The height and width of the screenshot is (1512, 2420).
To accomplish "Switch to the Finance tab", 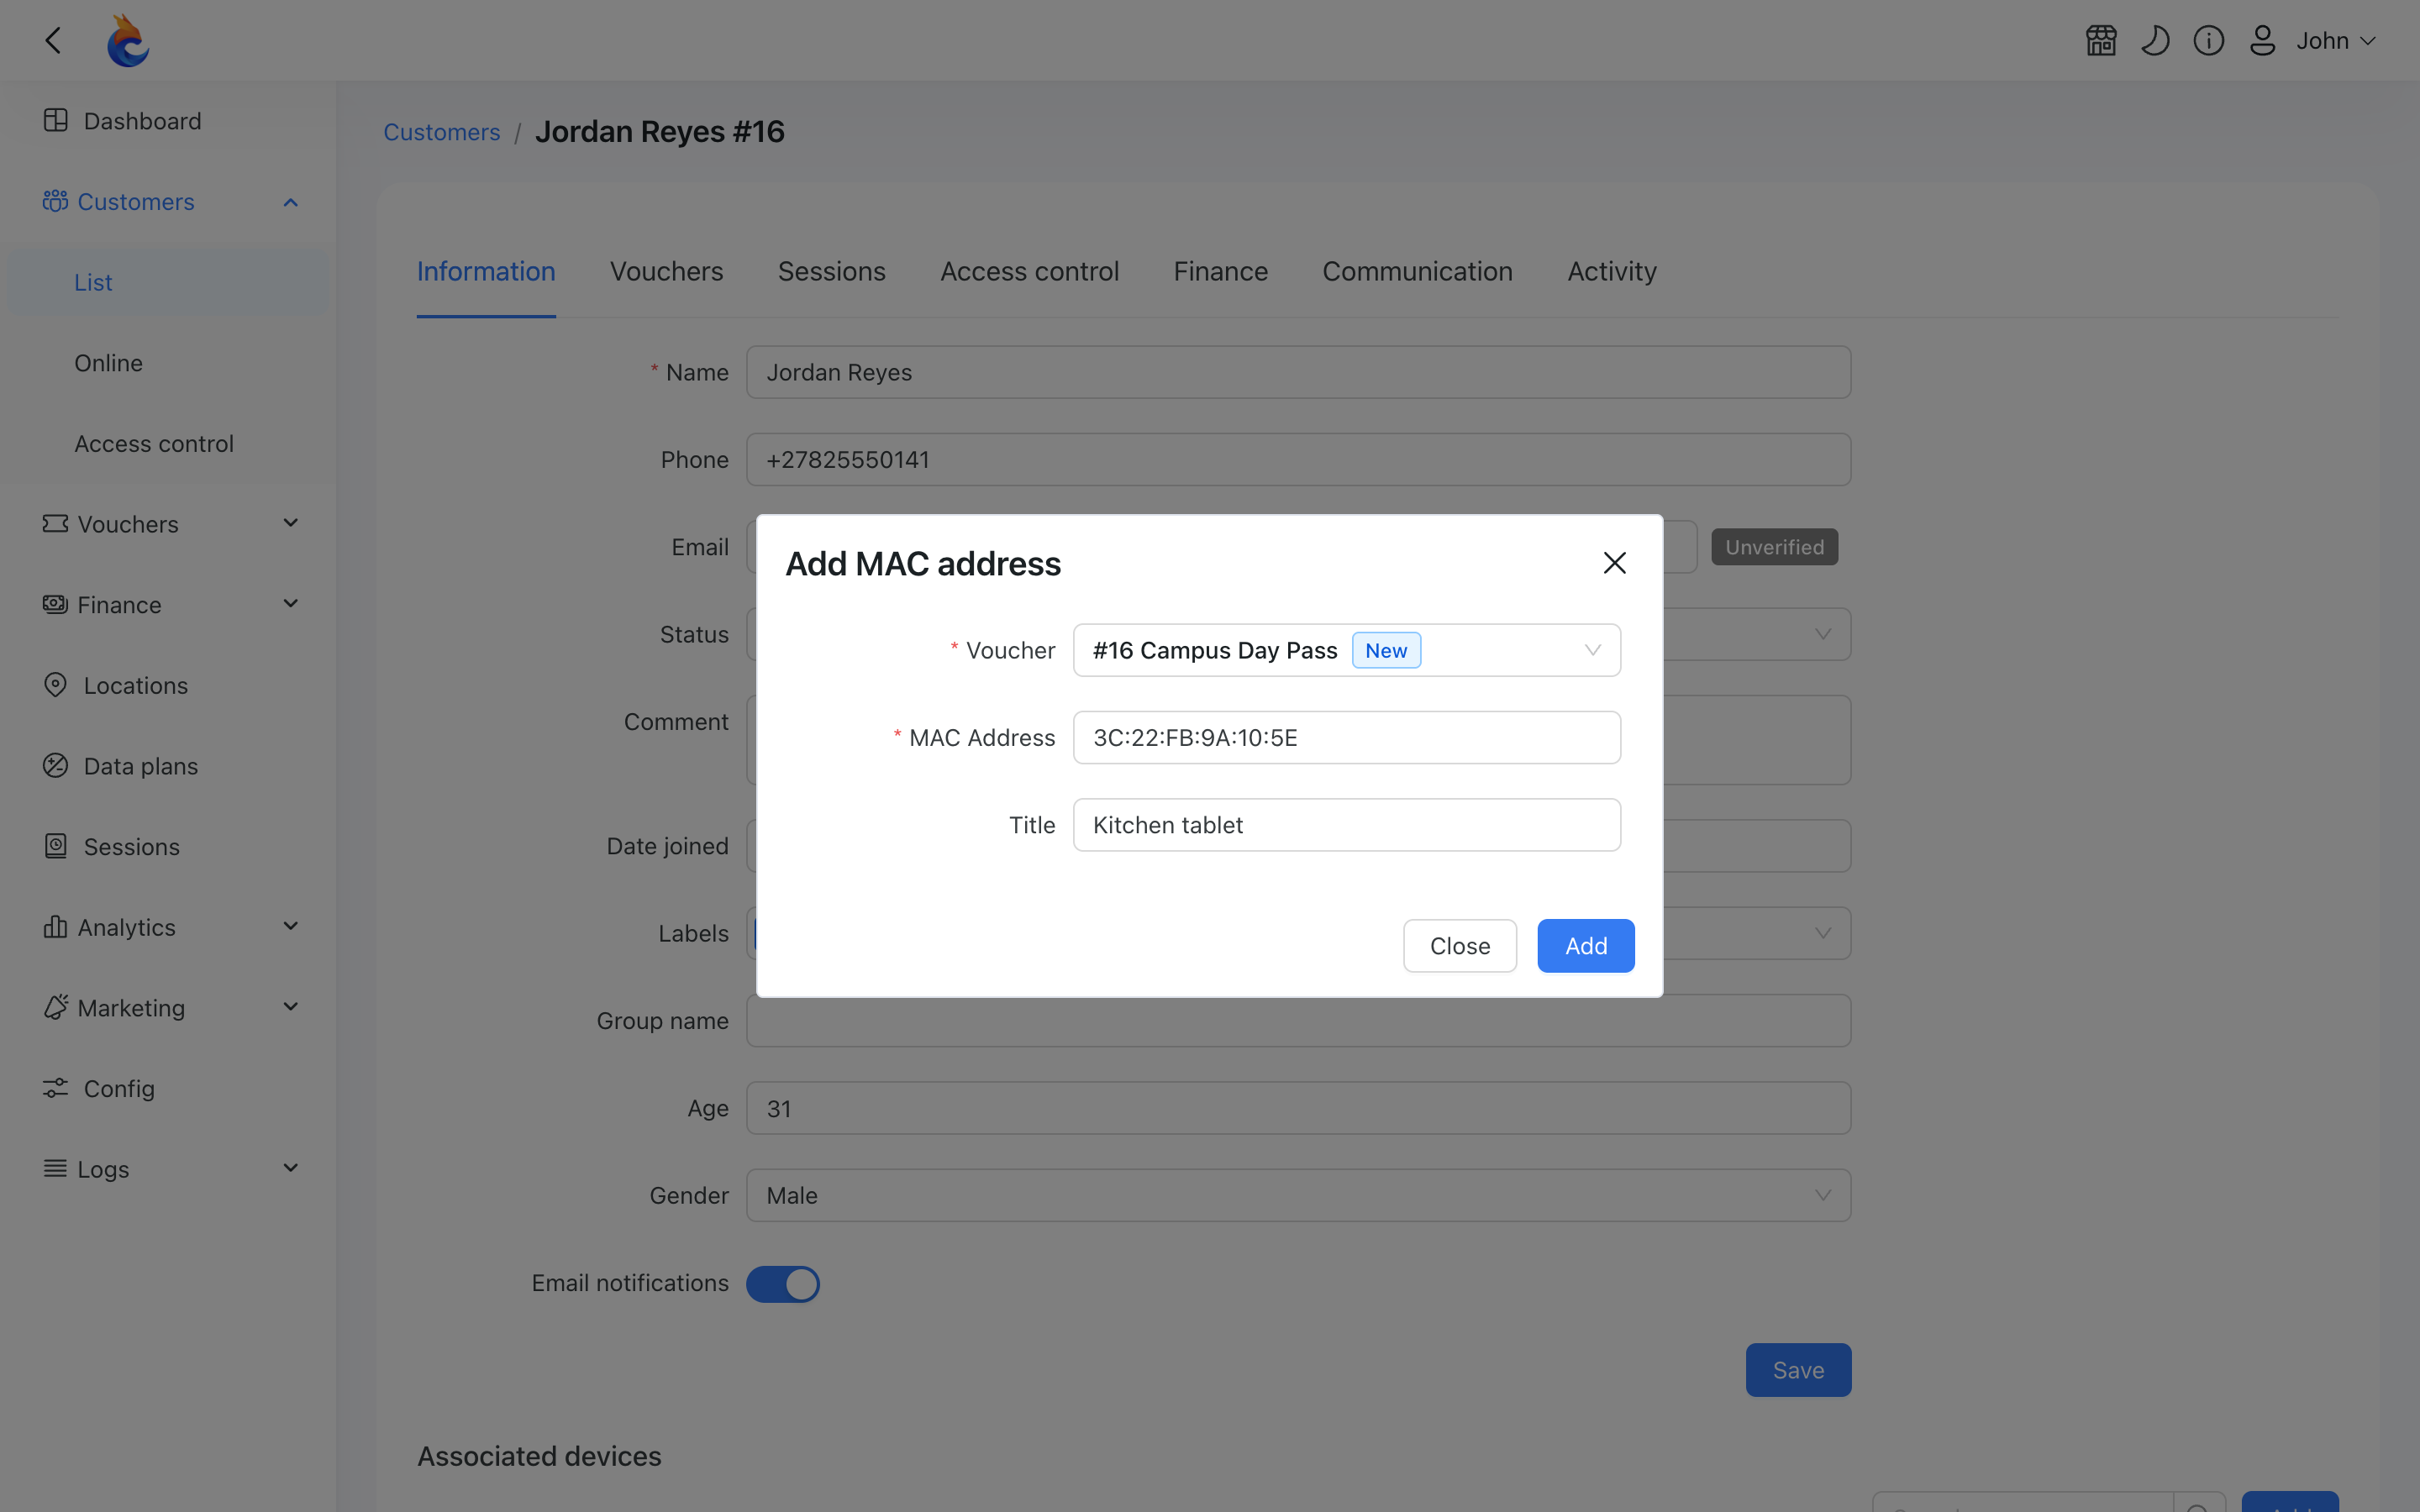I will (x=1220, y=271).
